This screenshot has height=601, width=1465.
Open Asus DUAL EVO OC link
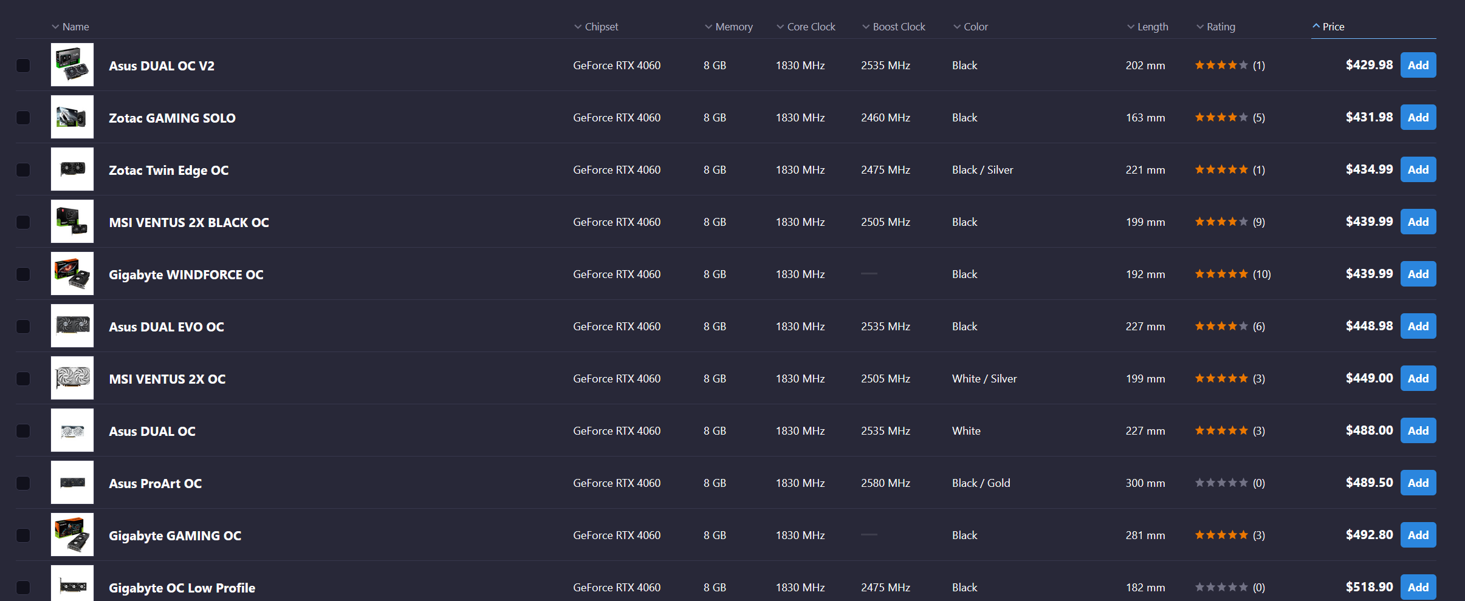click(x=166, y=327)
